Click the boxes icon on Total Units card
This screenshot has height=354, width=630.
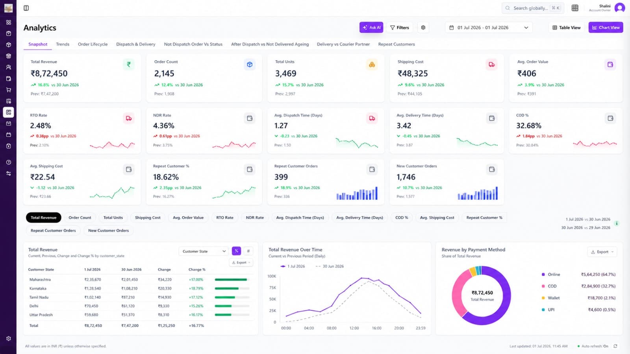tap(372, 65)
